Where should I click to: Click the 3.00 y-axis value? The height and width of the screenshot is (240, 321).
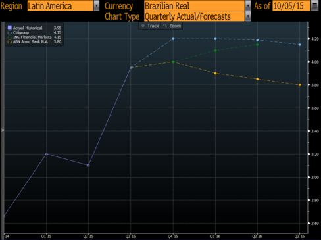coord(315,177)
